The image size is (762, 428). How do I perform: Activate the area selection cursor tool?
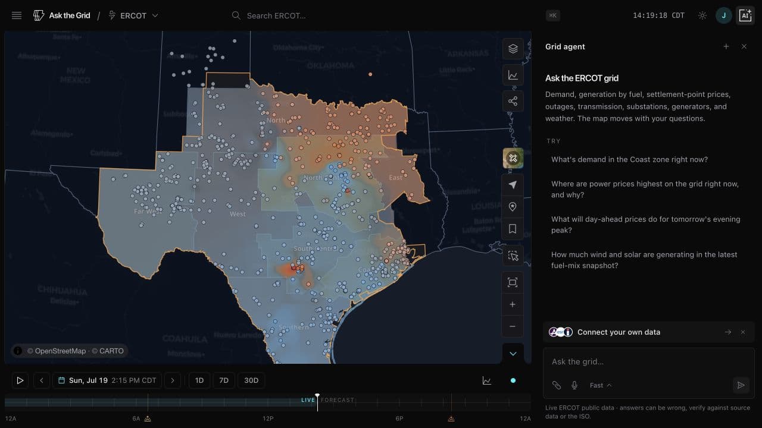coord(513,256)
